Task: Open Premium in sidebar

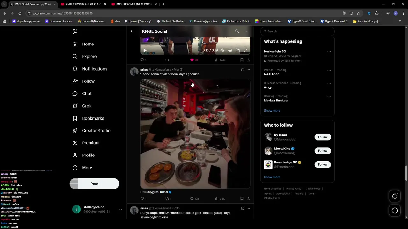Action: tap(86, 143)
